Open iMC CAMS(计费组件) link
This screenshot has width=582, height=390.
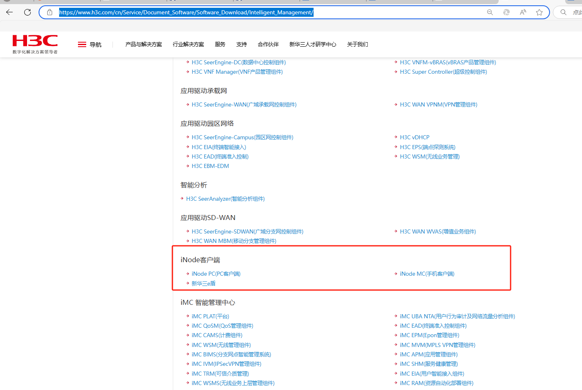point(217,335)
